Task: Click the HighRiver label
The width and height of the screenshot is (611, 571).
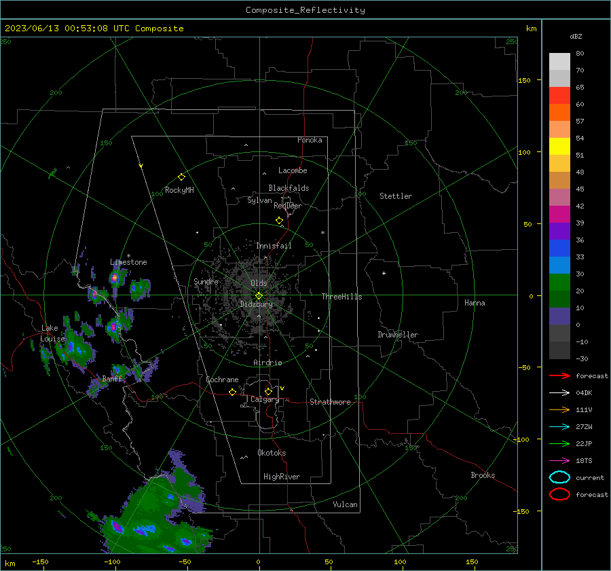Action: [x=282, y=477]
